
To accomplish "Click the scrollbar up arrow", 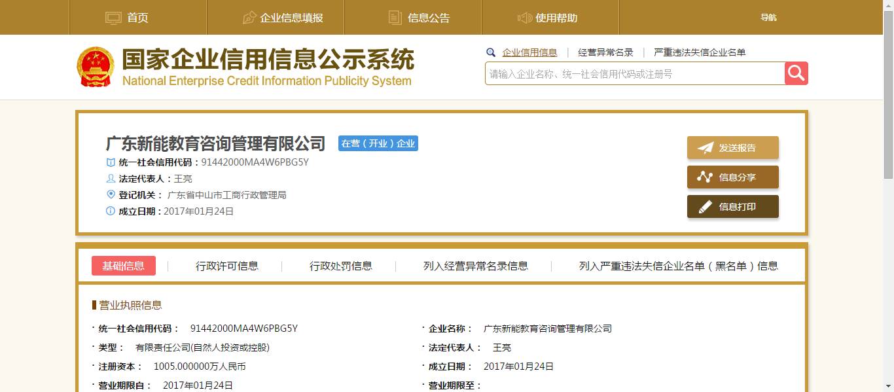I will 888,5.
